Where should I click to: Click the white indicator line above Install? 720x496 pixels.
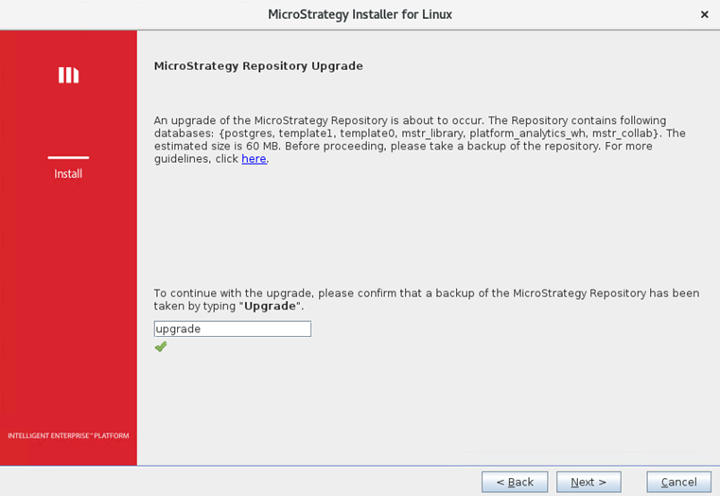point(68,157)
